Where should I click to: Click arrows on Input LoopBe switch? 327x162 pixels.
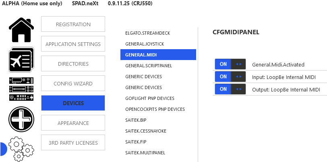point(238,77)
